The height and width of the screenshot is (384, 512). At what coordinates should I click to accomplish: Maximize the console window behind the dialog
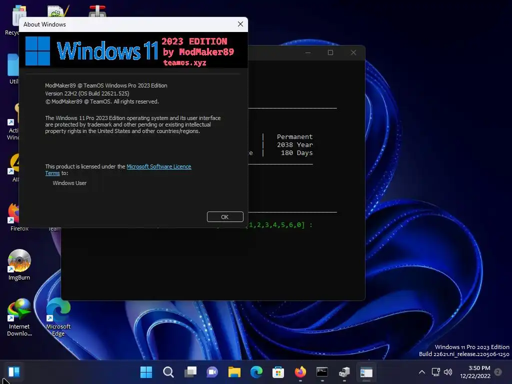(x=330, y=52)
